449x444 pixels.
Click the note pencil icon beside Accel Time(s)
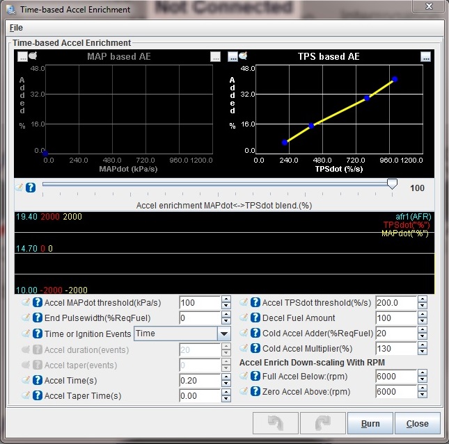(26, 380)
